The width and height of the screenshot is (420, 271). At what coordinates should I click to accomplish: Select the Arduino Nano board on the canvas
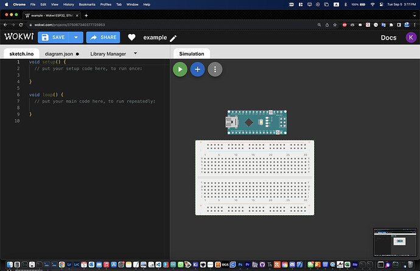pyautogui.click(x=256, y=122)
